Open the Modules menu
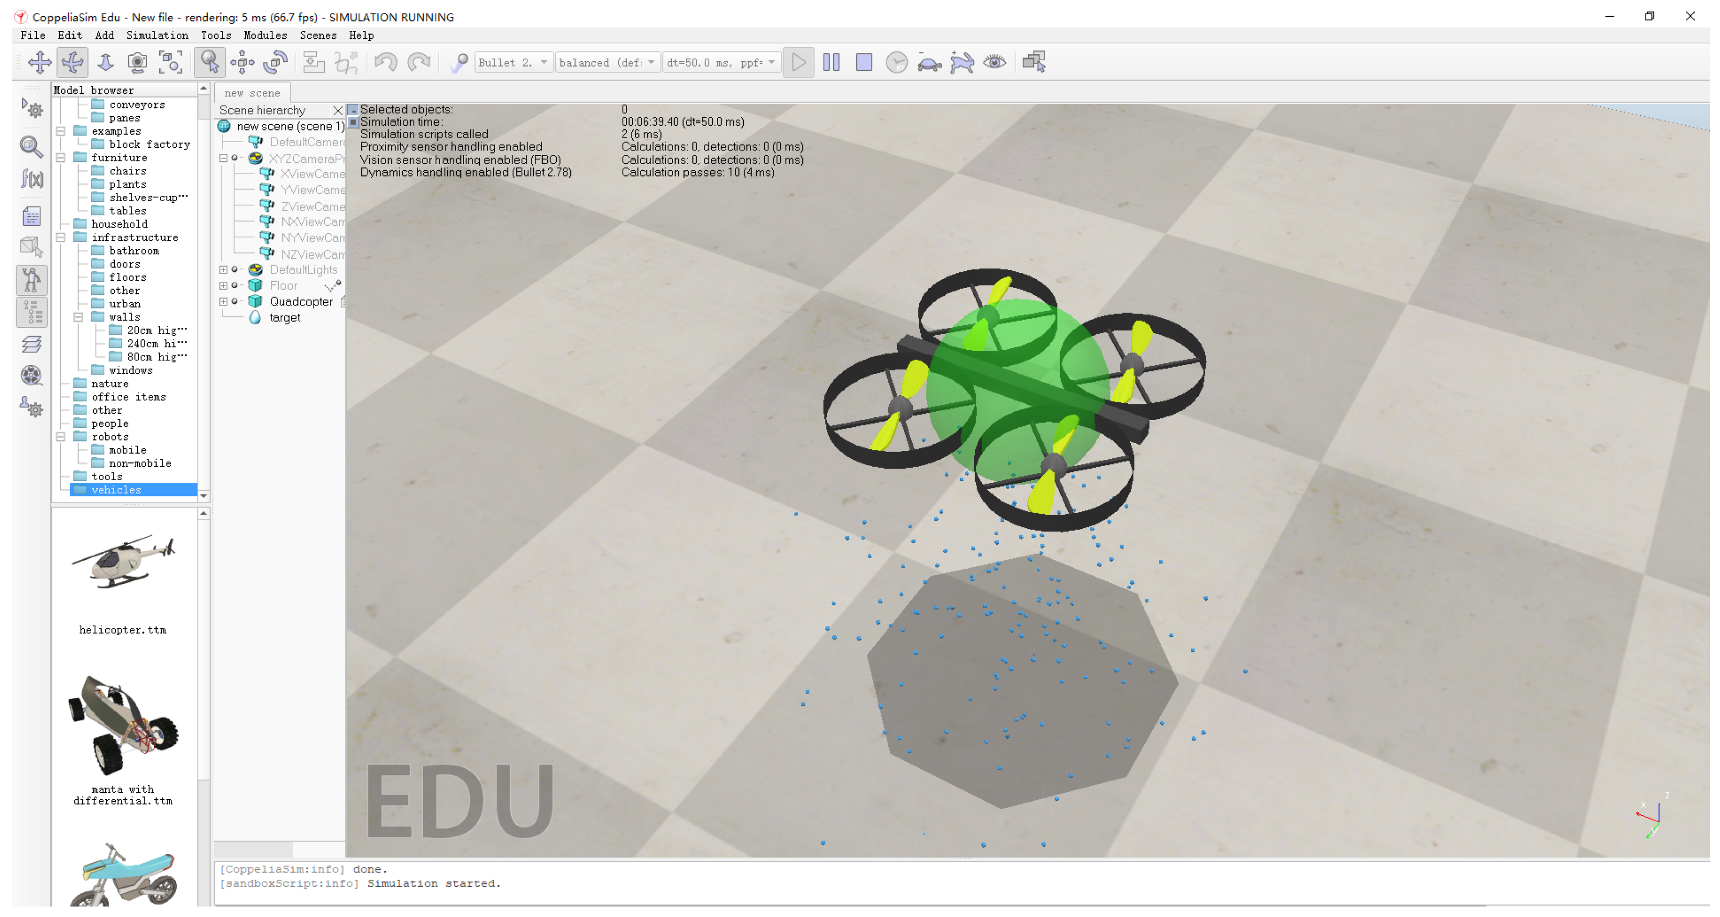 pos(265,36)
